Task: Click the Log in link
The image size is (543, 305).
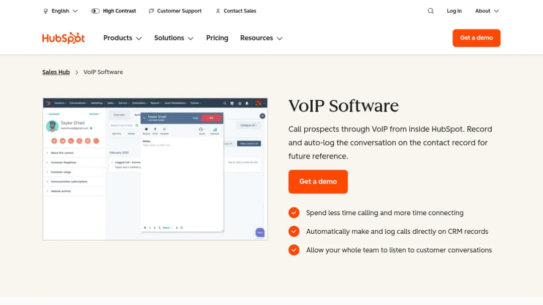Action: click(x=454, y=11)
